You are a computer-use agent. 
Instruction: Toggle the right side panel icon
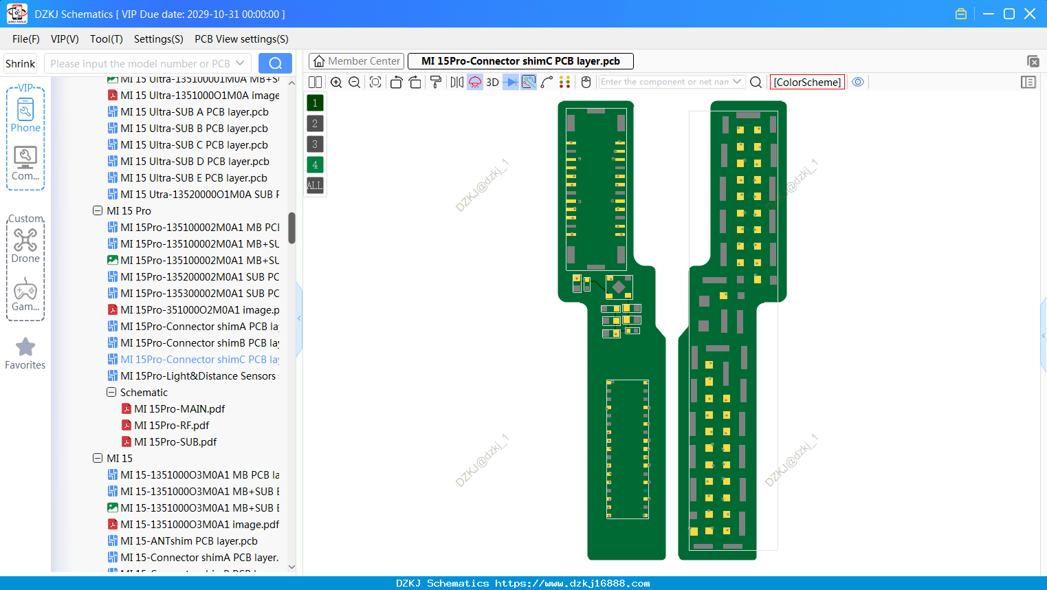[1028, 82]
